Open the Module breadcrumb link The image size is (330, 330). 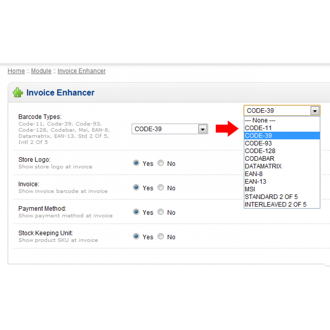point(41,71)
